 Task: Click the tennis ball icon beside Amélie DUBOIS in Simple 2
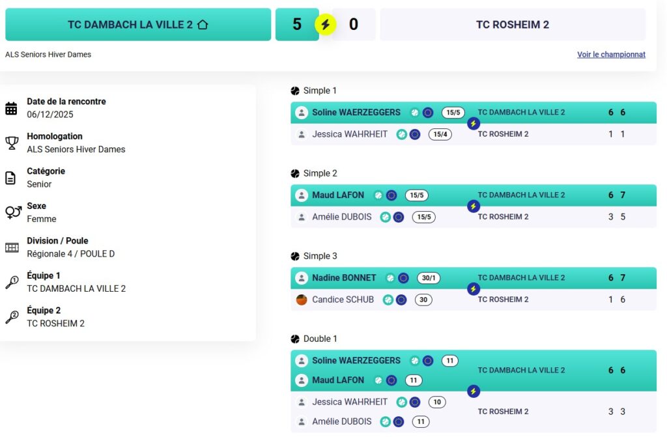[386, 218]
